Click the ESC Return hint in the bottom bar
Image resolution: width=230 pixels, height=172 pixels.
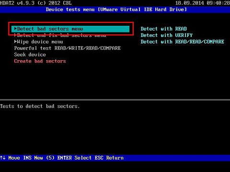[x=109, y=158]
